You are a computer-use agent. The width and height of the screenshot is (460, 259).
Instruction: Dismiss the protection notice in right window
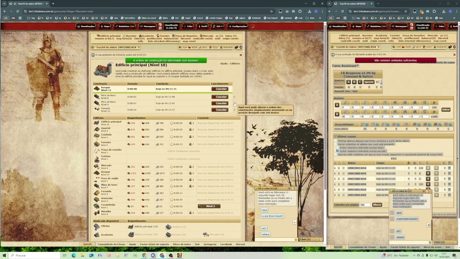(454, 55)
